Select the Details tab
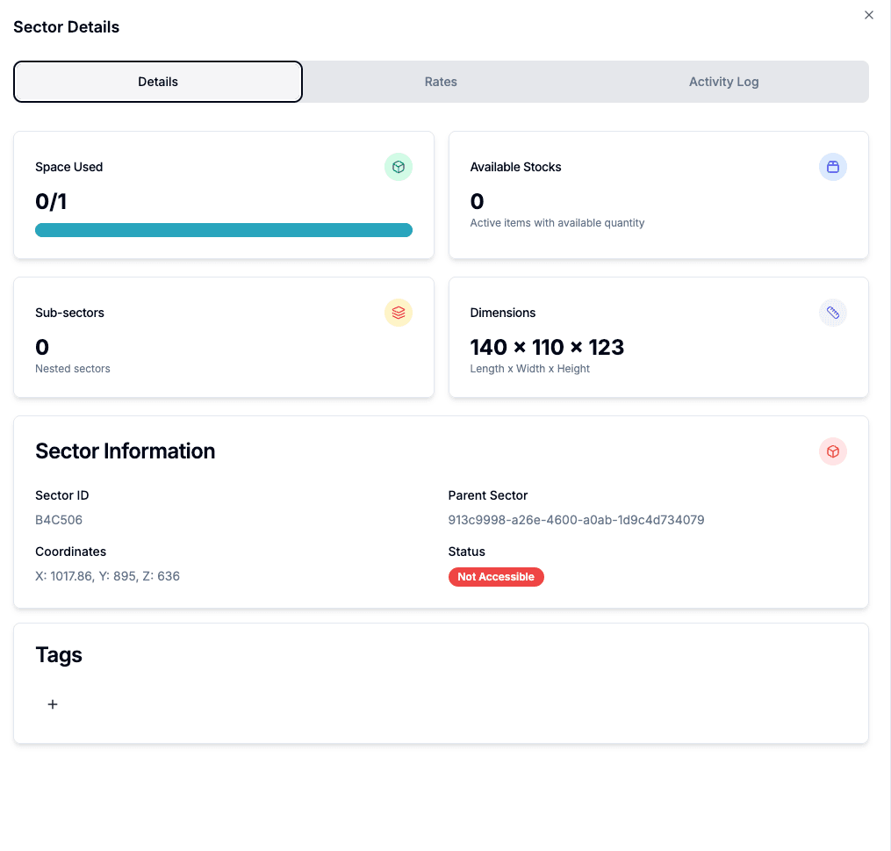This screenshot has width=891, height=851. 158,82
